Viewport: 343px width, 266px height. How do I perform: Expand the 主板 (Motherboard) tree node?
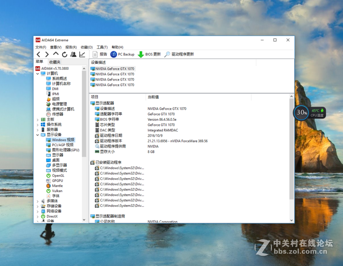[x=39, y=119]
